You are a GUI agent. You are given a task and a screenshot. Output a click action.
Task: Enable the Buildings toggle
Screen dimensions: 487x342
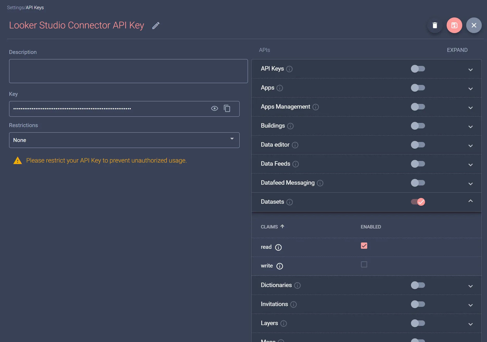point(418,126)
